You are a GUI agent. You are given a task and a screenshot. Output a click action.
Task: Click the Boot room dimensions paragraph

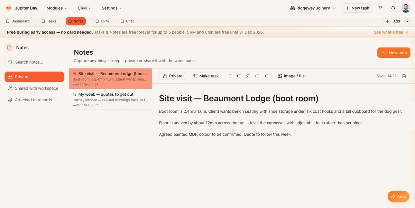(280, 111)
